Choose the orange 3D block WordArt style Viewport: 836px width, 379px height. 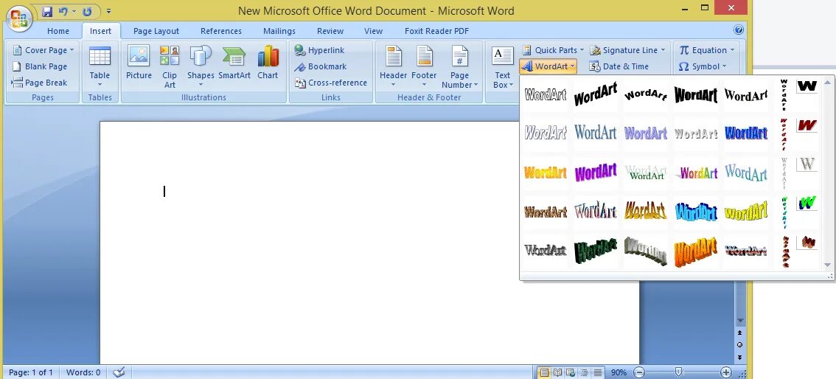tap(696, 251)
